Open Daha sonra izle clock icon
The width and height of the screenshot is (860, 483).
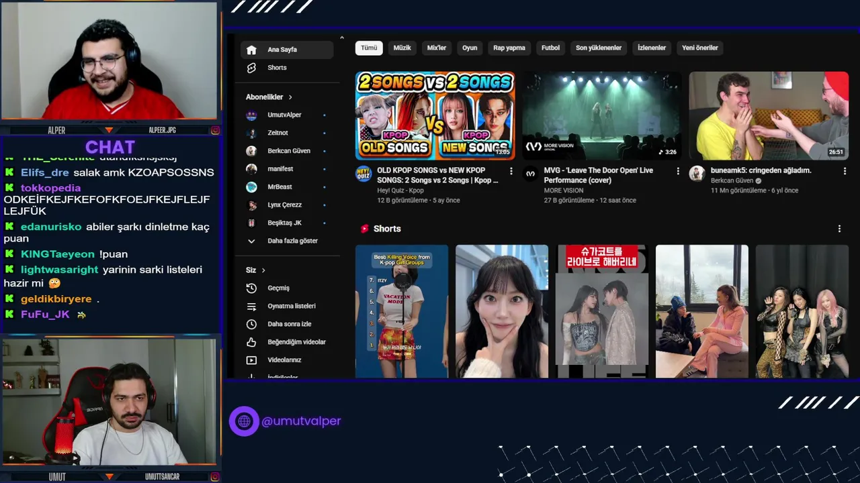point(251,324)
